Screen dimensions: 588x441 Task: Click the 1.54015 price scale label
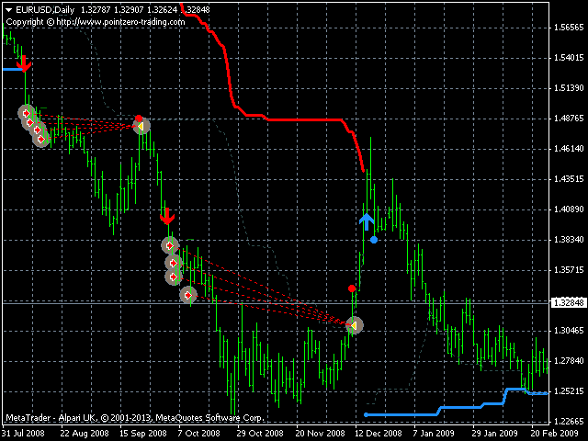[569, 58]
